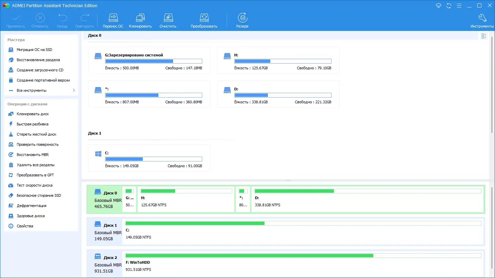Screen dimensions: 495x278
Task: Open the hamburger menu in title bar
Action: 459,6
